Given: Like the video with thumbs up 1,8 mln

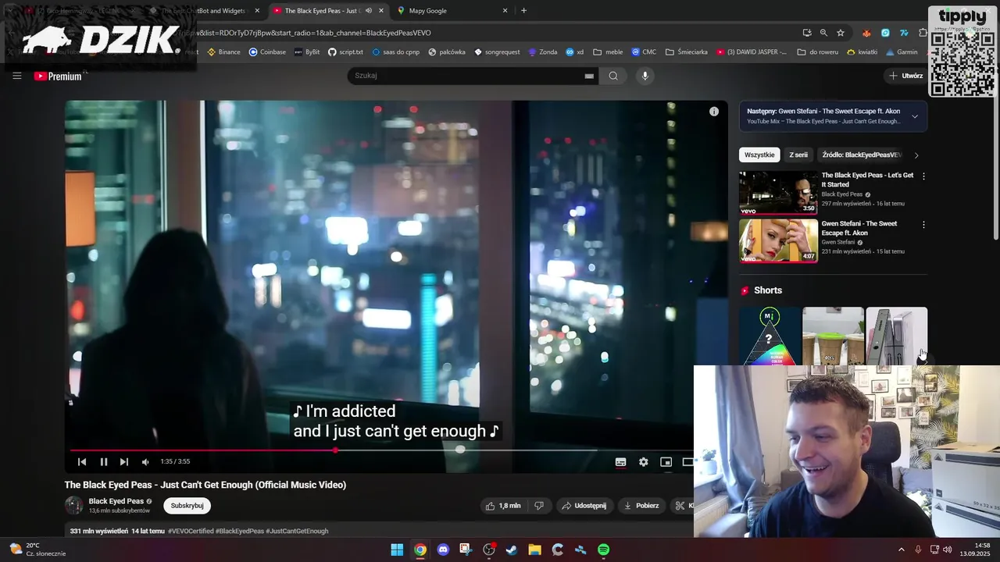Looking at the screenshot, I should (x=502, y=506).
